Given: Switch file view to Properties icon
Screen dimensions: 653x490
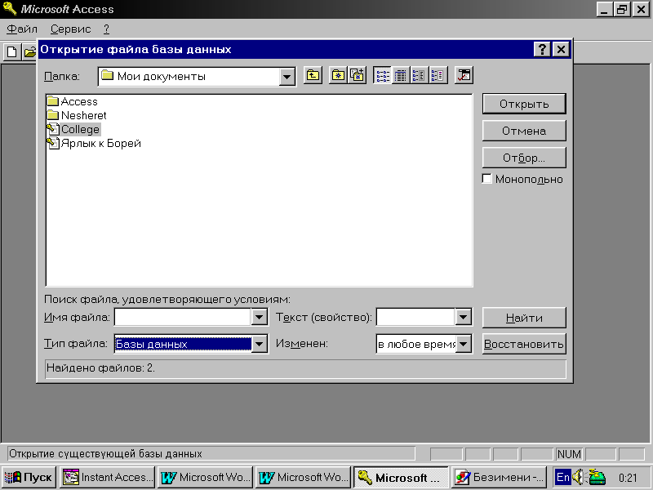Looking at the screenshot, I should (419, 75).
